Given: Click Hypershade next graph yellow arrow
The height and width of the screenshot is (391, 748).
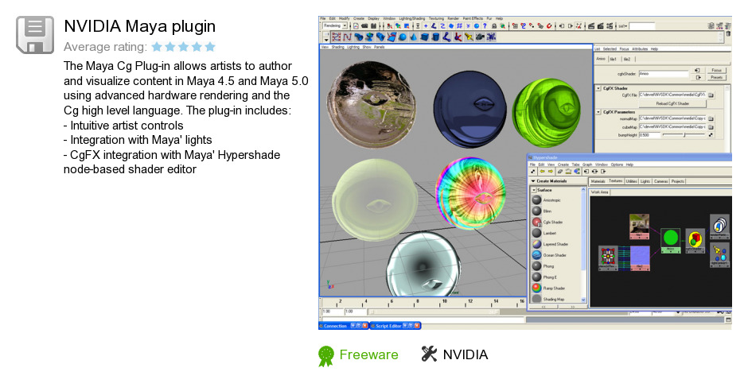Looking at the screenshot, I should click(x=550, y=172).
